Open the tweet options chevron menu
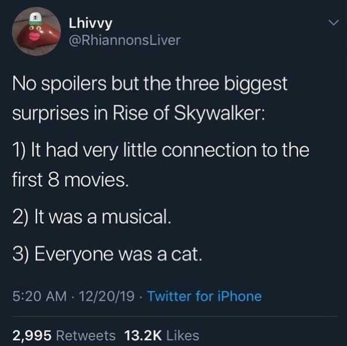The width and height of the screenshot is (347, 346). [331, 24]
